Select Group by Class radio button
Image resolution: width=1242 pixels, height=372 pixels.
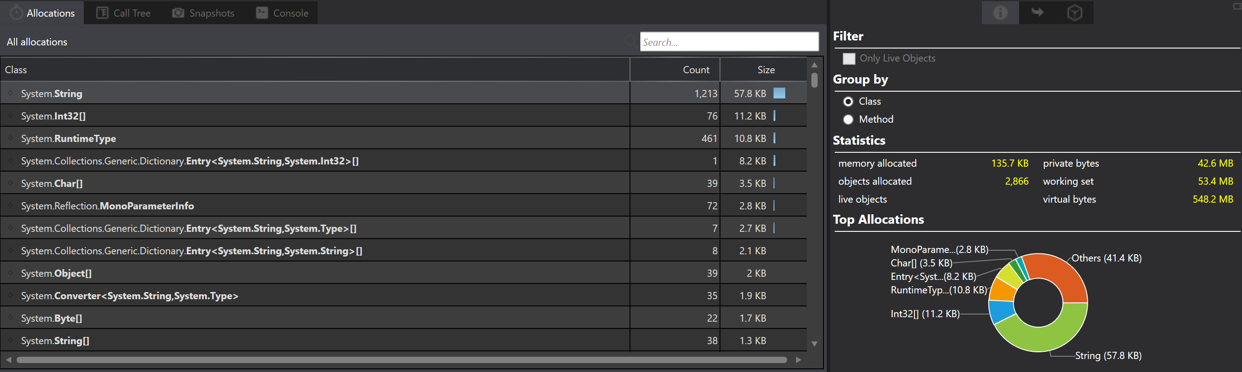848,102
